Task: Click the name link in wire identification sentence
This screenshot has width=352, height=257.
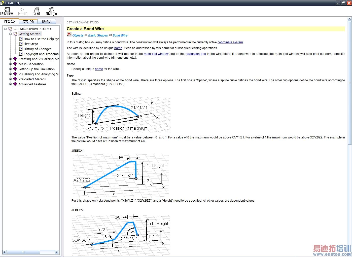Action: [118, 48]
